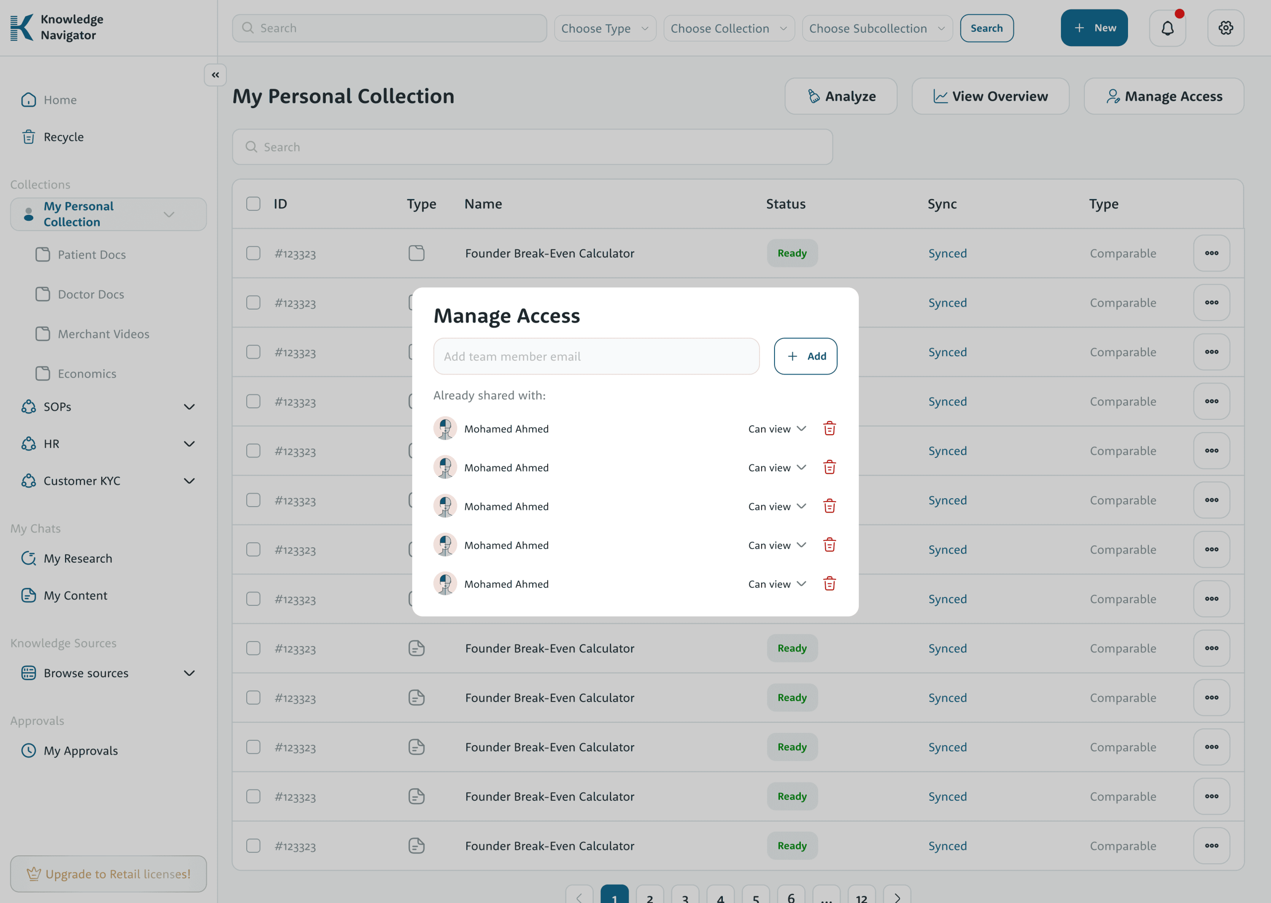Collapse sidebar with double-chevron icon
The width and height of the screenshot is (1271, 903).
(215, 74)
